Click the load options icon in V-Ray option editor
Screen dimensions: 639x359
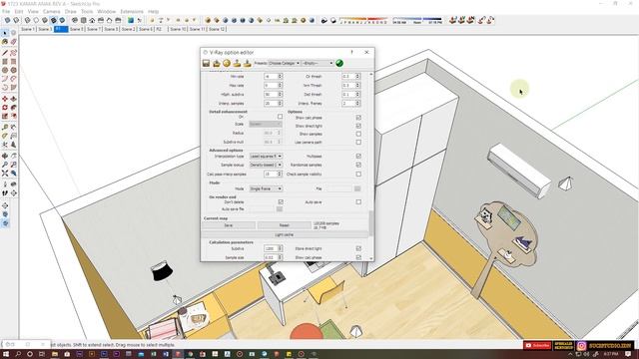click(217, 63)
